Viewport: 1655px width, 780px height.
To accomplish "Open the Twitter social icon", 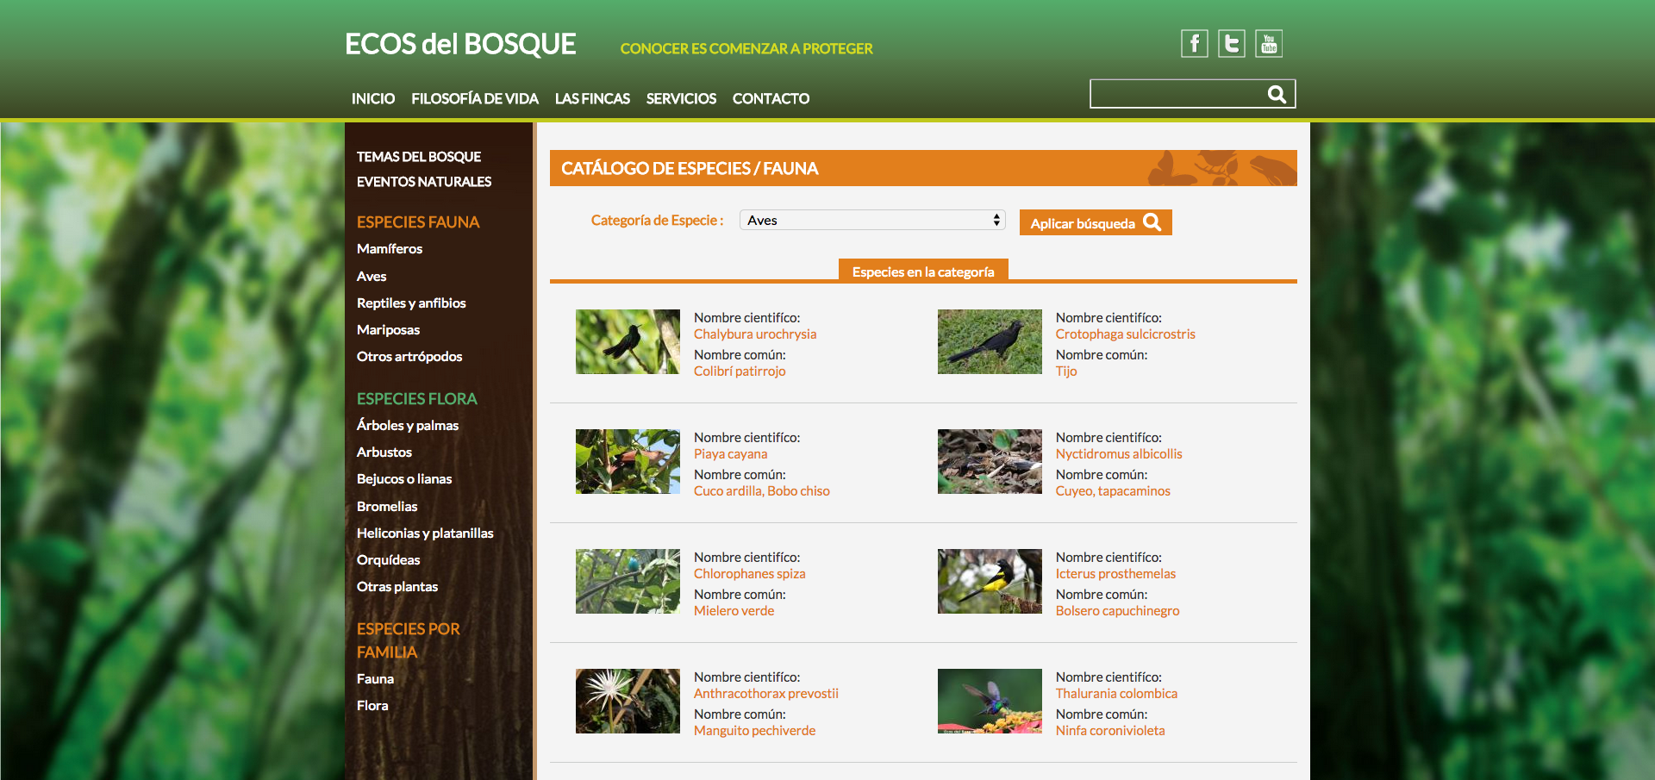I will [1231, 44].
